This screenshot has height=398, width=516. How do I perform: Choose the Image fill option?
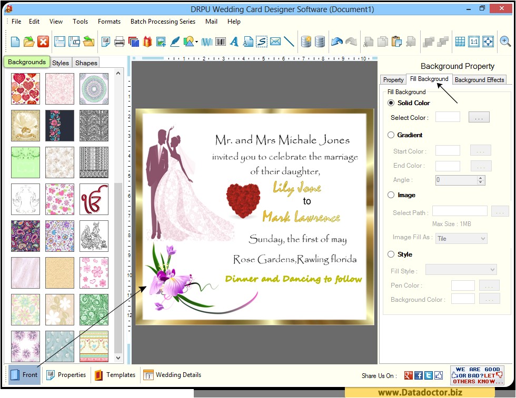click(x=391, y=195)
